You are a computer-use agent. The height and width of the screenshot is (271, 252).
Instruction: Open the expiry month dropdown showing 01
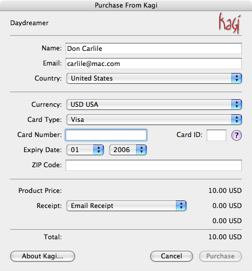(x=85, y=150)
